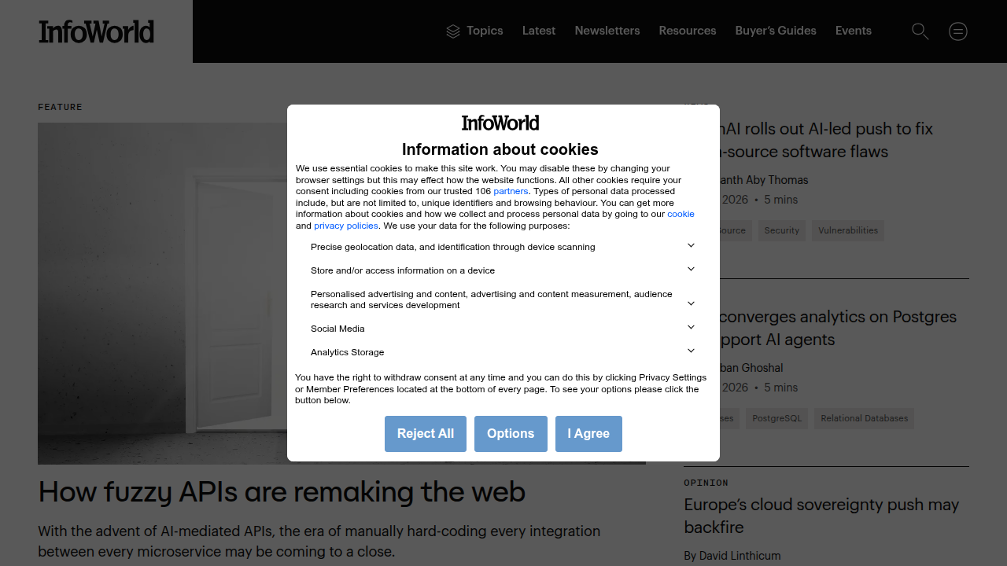This screenshot has width=1007, height=566.
Task: Click the Information about cookies heading
Action: pyautogui.click(x=500, y=149)
